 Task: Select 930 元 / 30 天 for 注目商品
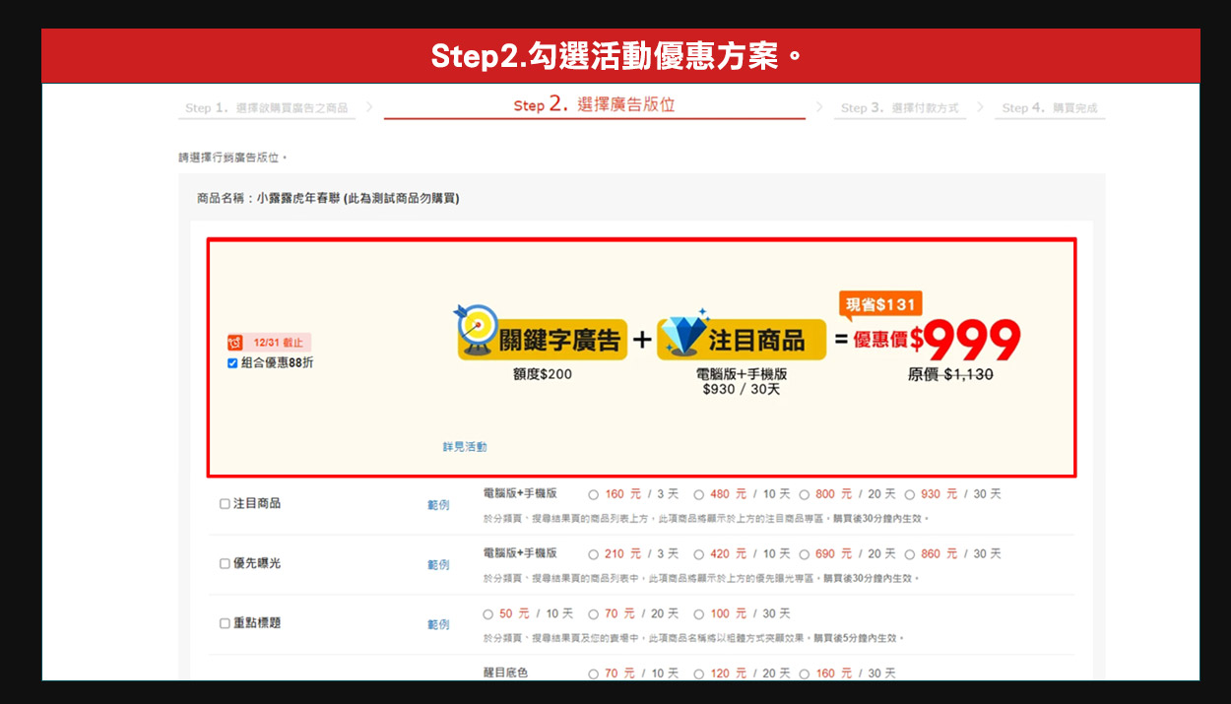(910, 494)
